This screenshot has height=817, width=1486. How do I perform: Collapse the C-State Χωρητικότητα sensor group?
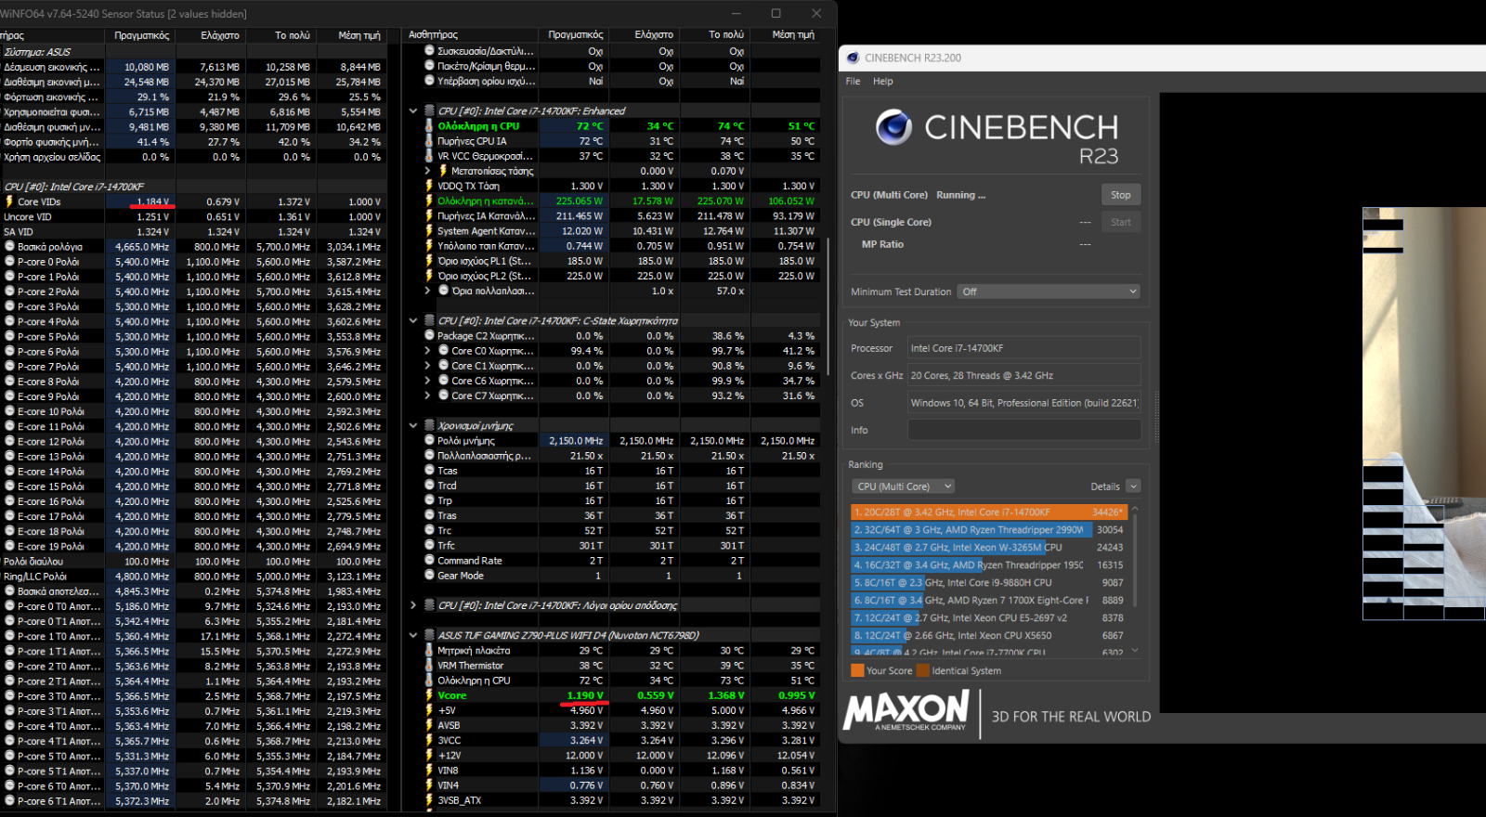413,321
